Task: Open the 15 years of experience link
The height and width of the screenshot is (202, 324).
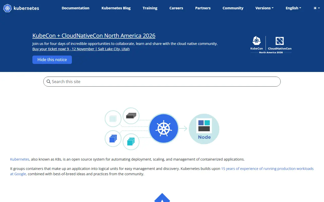Action: tap(162, 171)
